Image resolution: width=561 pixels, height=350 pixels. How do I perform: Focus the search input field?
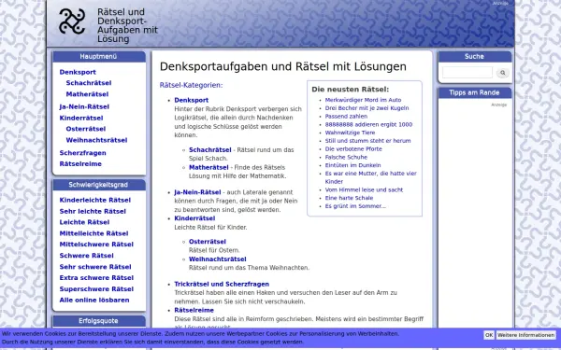point(467,73)
